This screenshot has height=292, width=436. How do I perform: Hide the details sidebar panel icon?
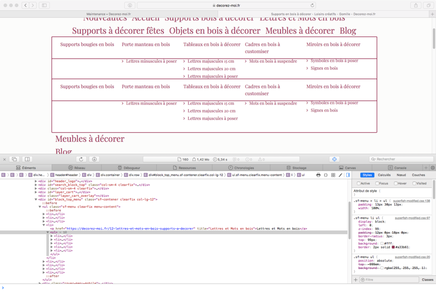pyautogui.click(x=348, y=175)
